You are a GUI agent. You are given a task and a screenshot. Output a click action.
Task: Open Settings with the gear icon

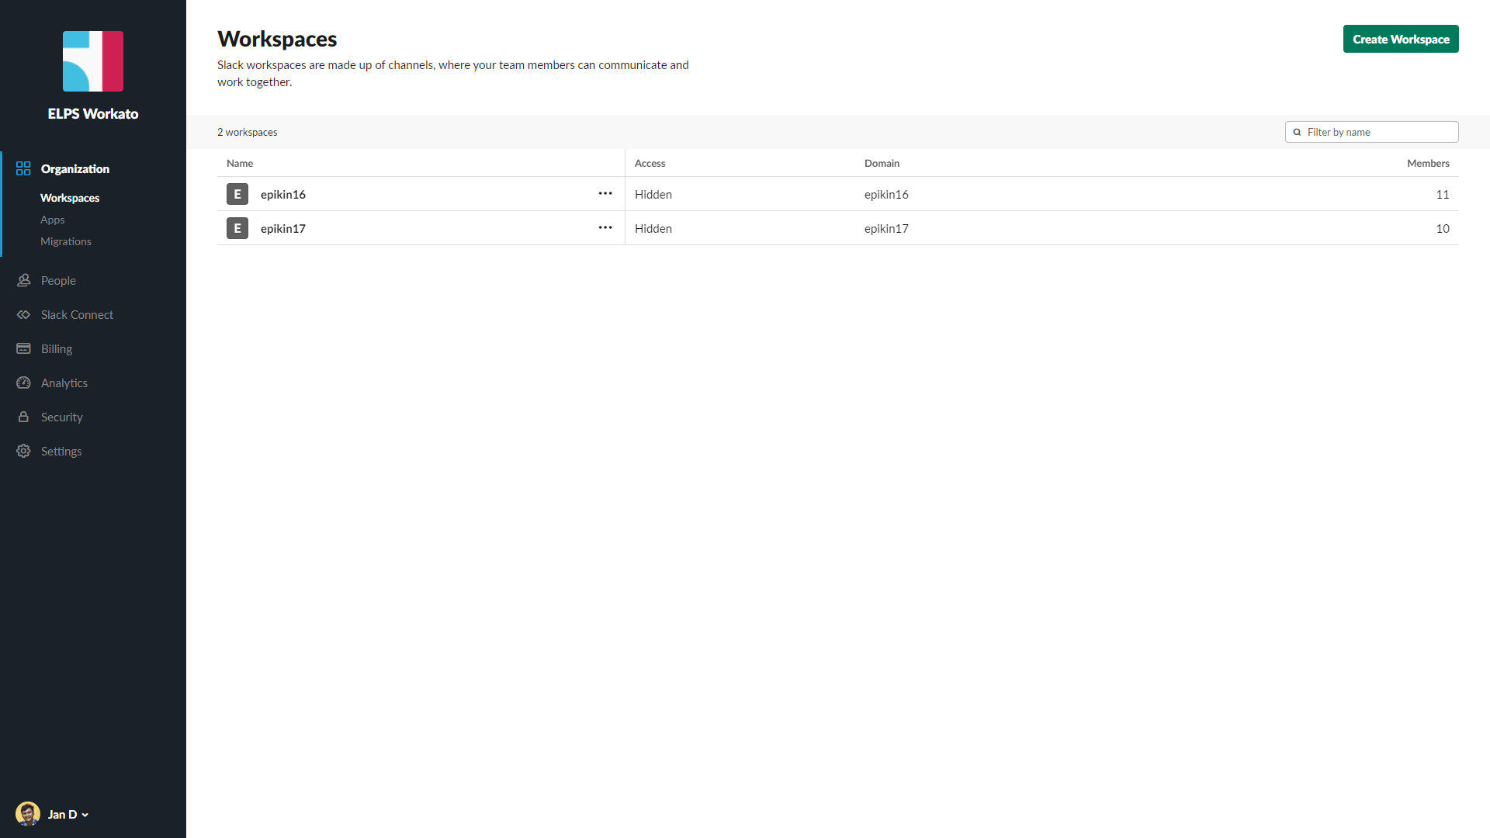tap(23, 451)
